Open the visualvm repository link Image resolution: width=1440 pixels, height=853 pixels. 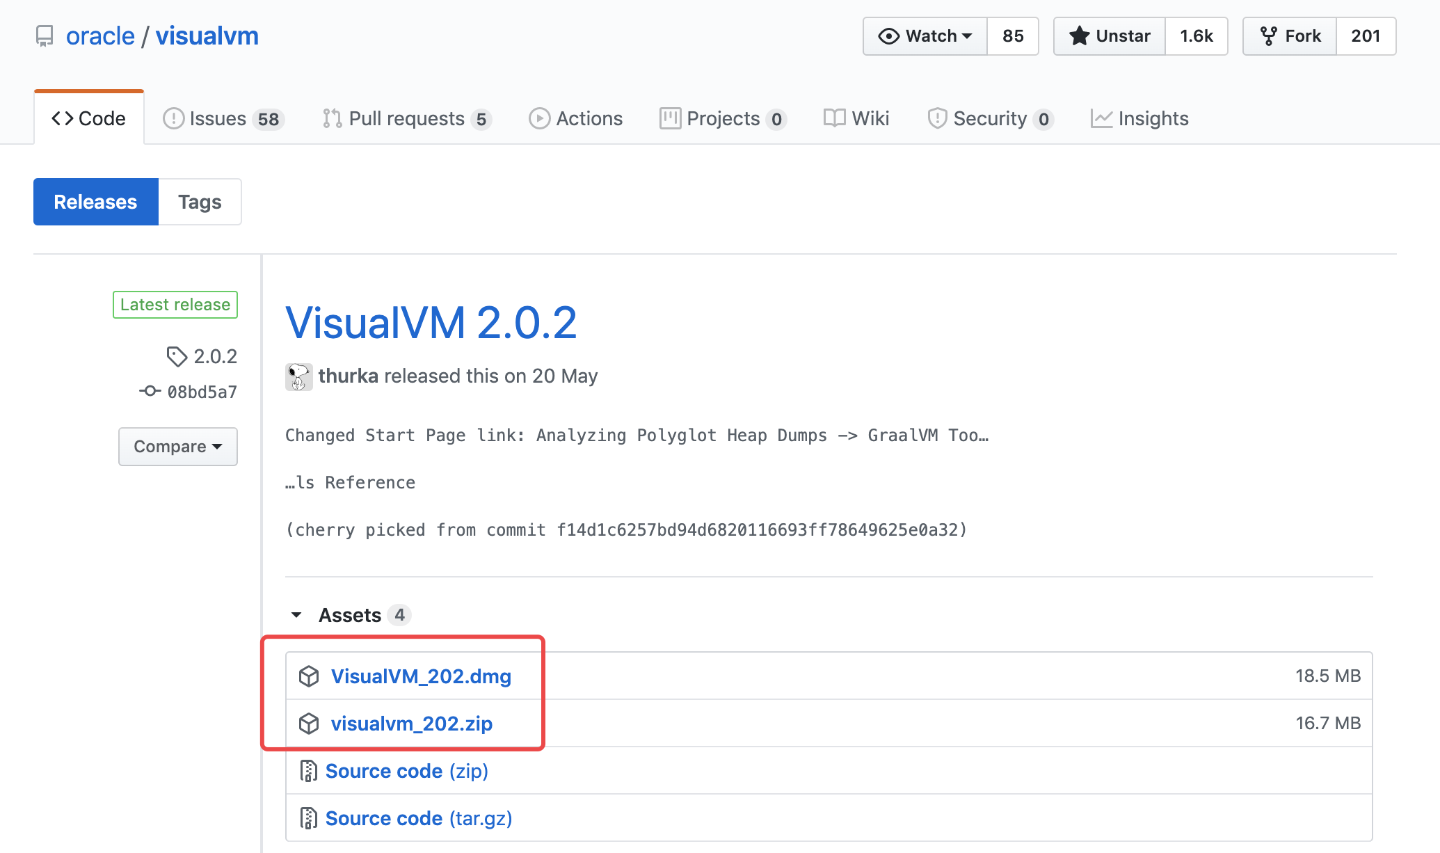click(207, 36)
